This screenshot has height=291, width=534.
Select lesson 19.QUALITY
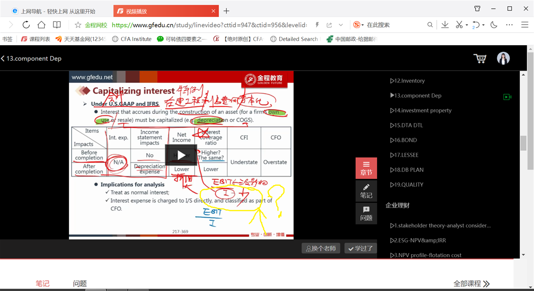(407, 184)
